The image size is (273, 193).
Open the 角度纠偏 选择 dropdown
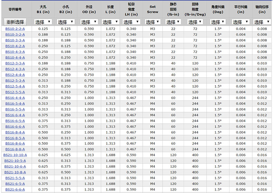217,22
